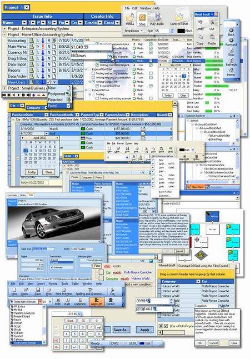Click Copy in the float tool palette
This screenshot has height=359, width=250.
200,37
